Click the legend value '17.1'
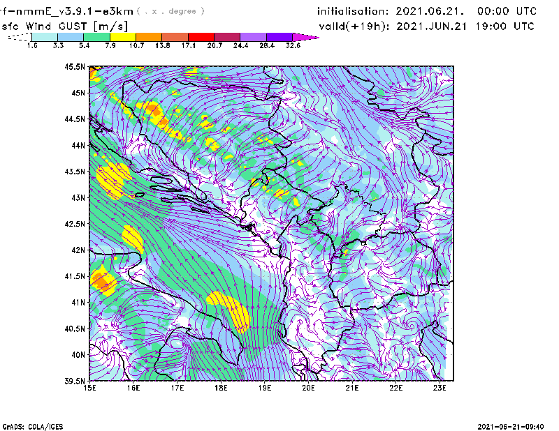The height and width of the screenshot is (431, 559). click(x=189, y=45)
